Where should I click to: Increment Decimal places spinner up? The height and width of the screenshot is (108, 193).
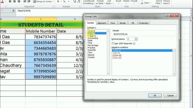pyautogui.click(x=136, y=38)
